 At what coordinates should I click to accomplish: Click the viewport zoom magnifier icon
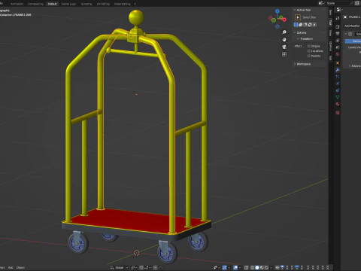click(284, 32)
